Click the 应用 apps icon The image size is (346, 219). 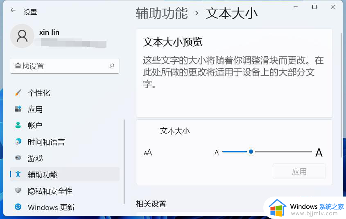point(18,109)
